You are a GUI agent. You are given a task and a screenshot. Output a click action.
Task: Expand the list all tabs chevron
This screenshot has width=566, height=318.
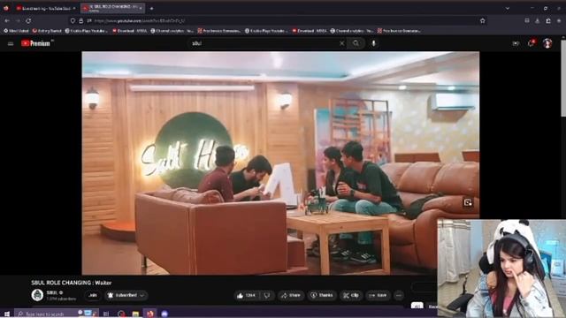point(507,8)
